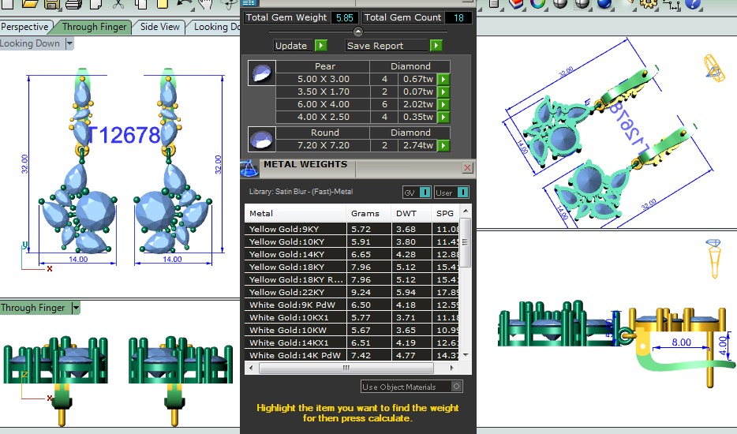The width and height of the screenshot is (737, 434).
Task: Click the Cut scissors icon
Action: (x=118, y=4)
